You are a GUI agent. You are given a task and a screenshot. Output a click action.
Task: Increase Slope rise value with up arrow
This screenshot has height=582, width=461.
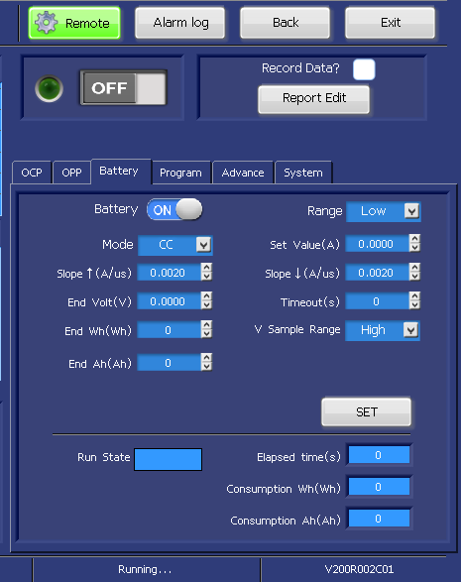pos(206,268)
